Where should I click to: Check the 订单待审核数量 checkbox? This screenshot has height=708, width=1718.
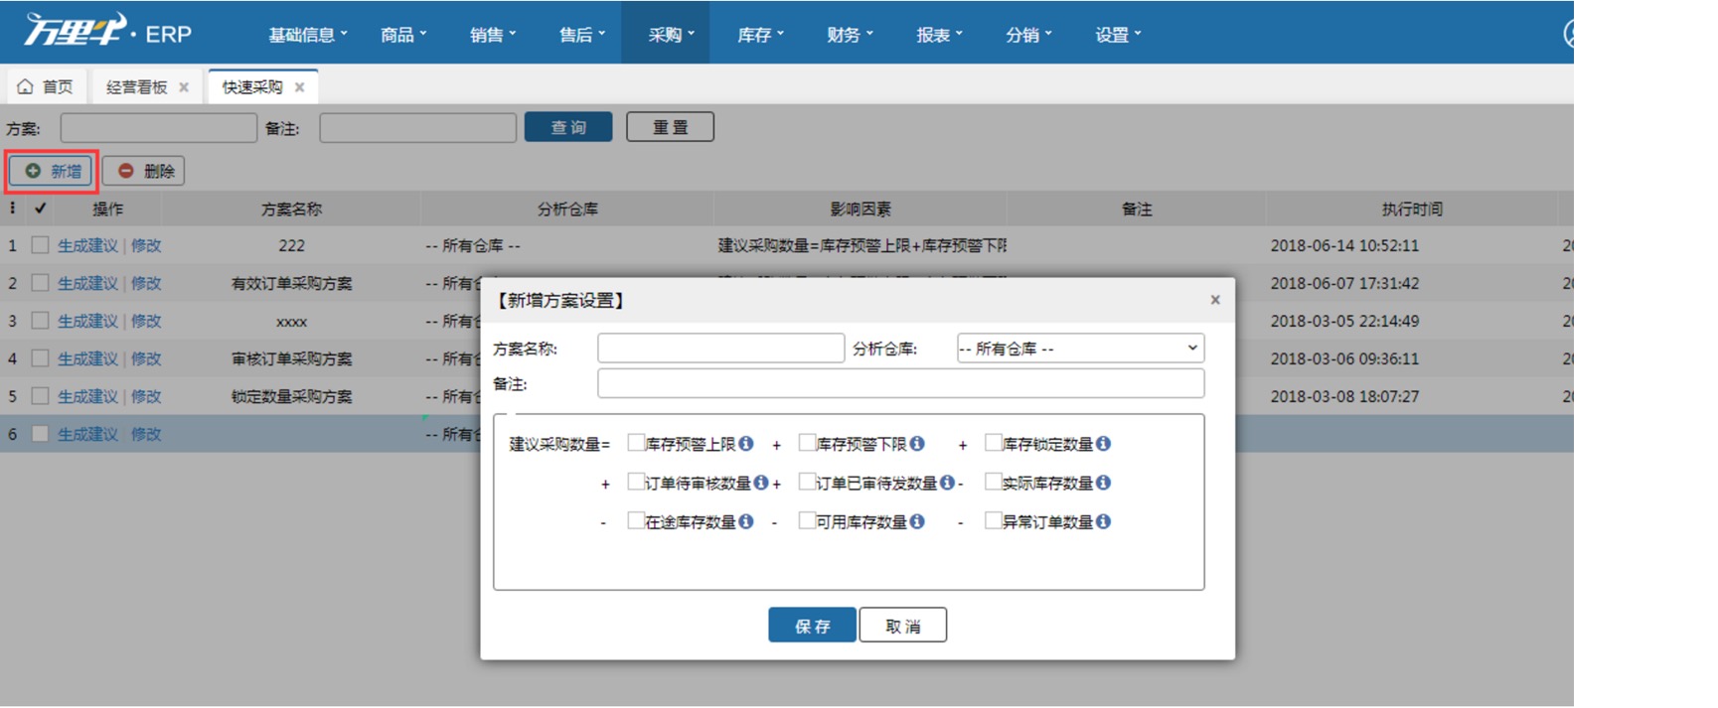[636, 482]
